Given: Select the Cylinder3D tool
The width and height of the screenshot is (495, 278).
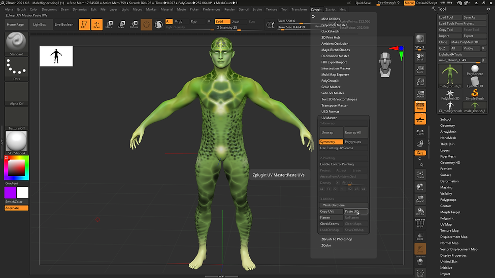Looking at the screenshot, I should [x=475, y=82].
